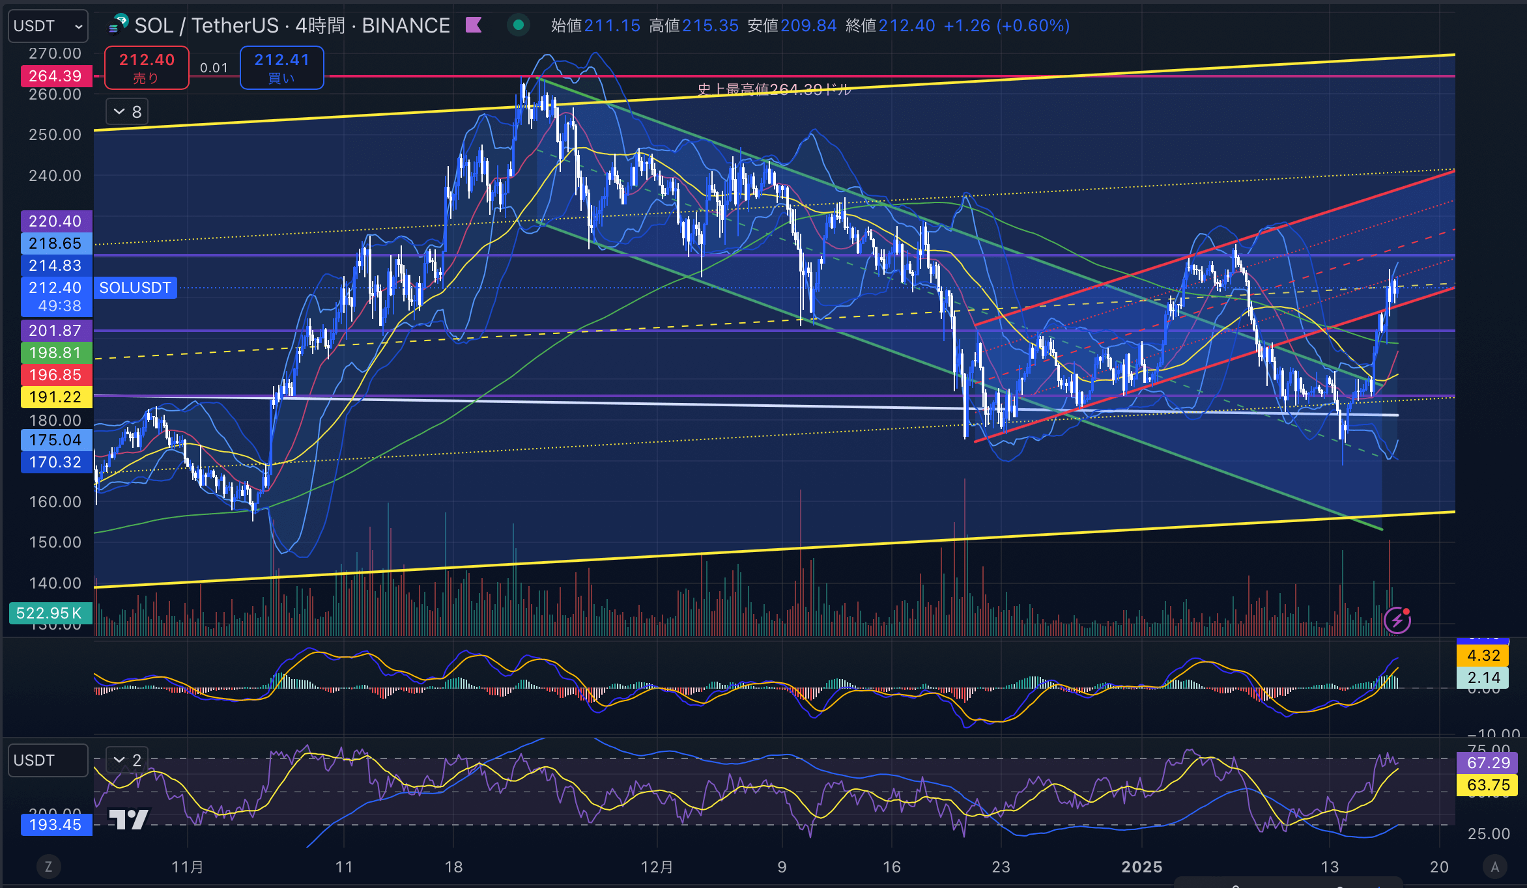Click the 212.41 buy button

point(281,68)
